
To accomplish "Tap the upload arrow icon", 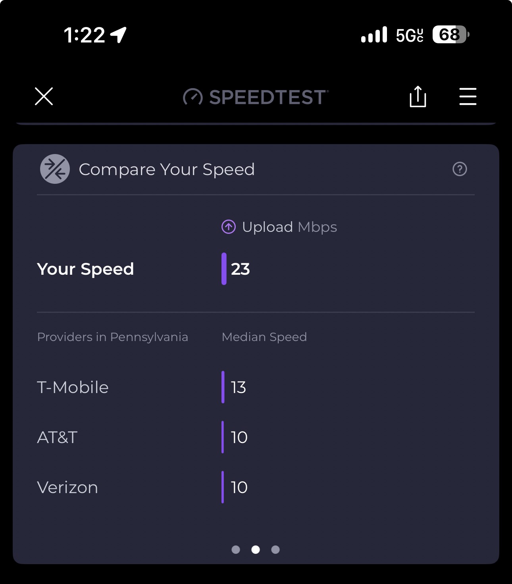I will [x=229, y=227].
